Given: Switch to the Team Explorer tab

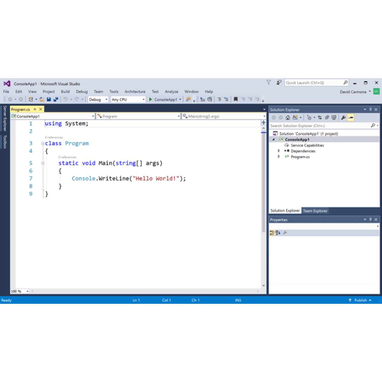Looking at the screenshot, I should tap(315, 211).
